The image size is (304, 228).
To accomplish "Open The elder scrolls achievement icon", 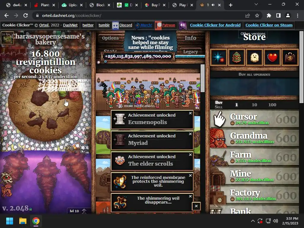I will pyautogui.click(x=120, y=160).
